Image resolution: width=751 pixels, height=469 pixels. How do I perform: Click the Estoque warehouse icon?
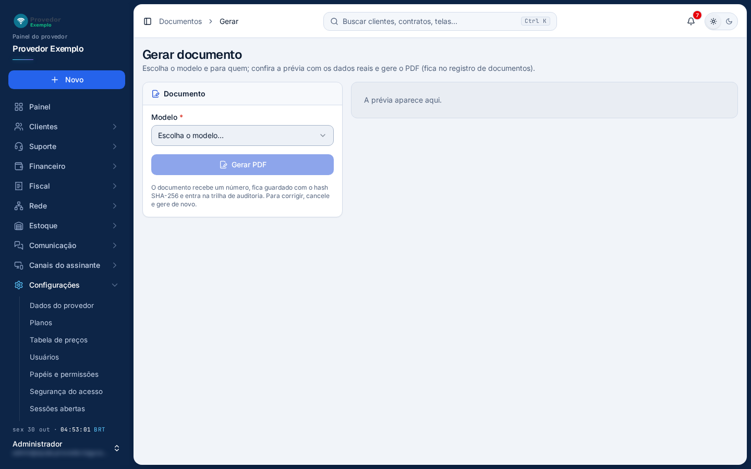click(x=19, y=226)
